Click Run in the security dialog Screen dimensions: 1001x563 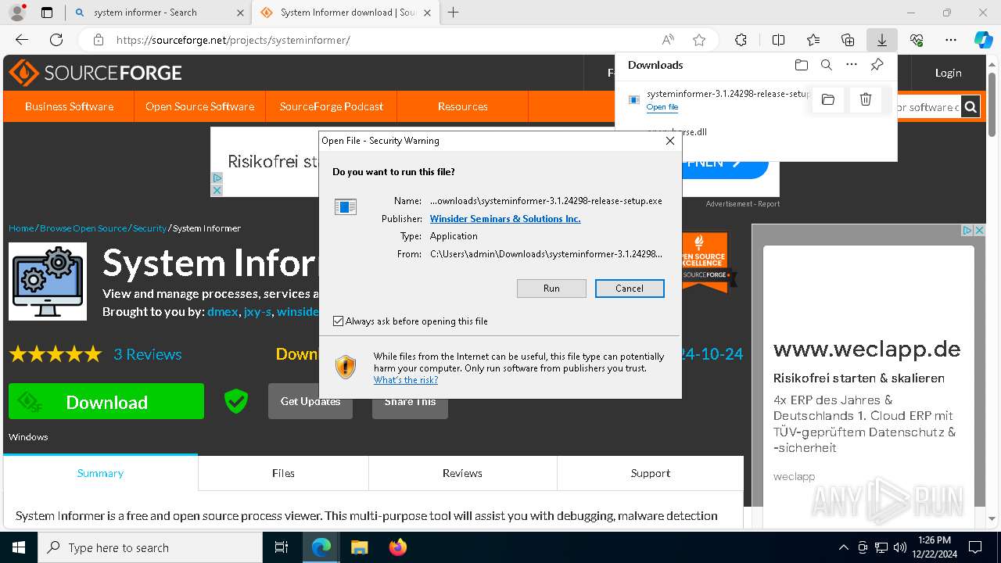coord(551,289)
